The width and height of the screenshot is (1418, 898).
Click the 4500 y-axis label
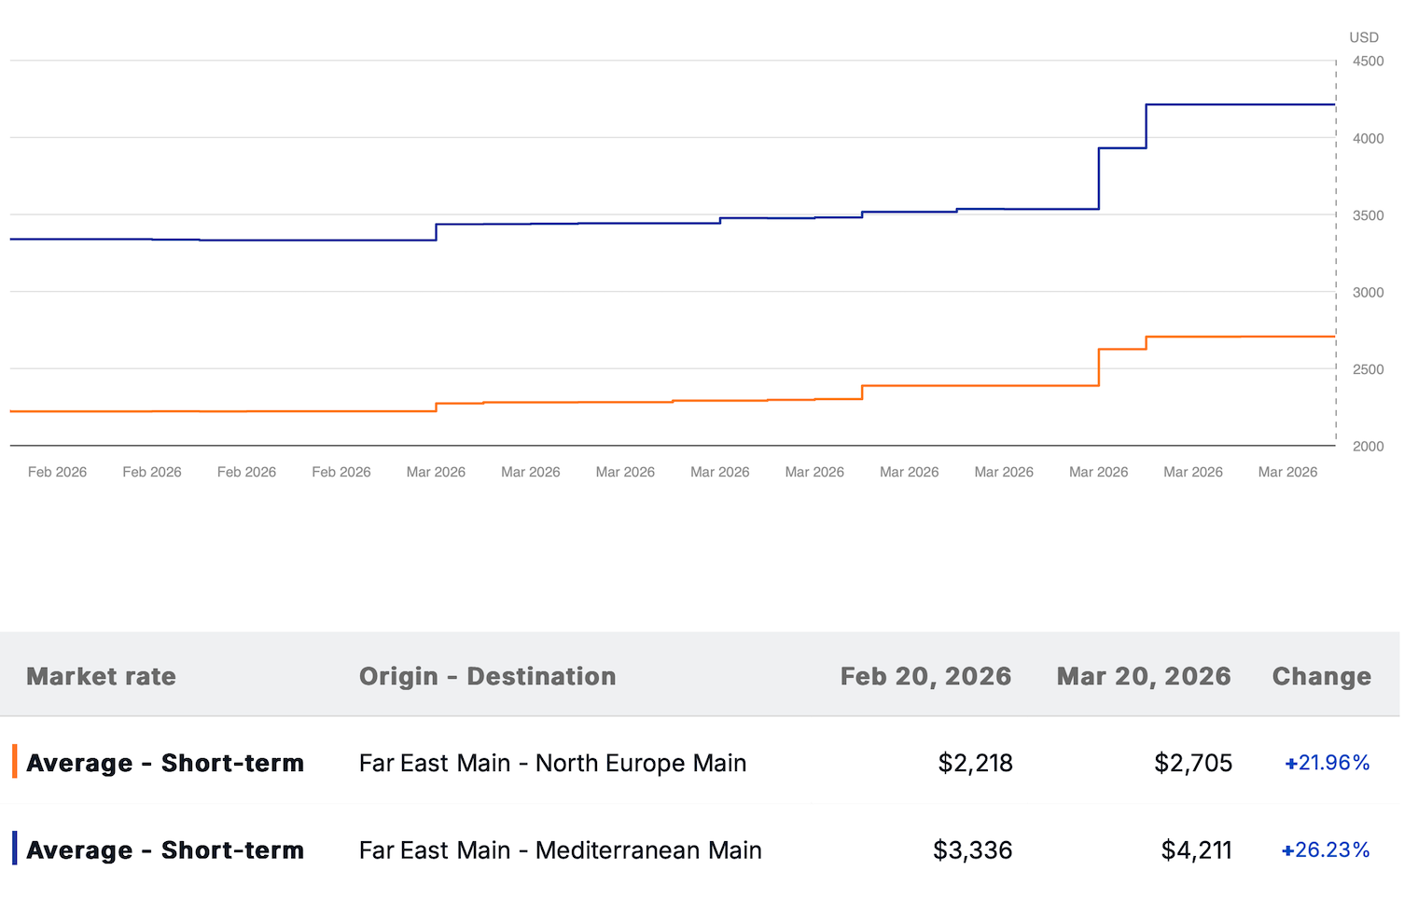1368,61
